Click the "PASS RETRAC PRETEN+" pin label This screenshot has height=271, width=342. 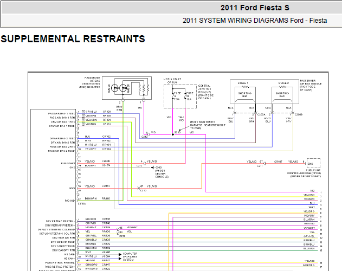click(60, 267)
